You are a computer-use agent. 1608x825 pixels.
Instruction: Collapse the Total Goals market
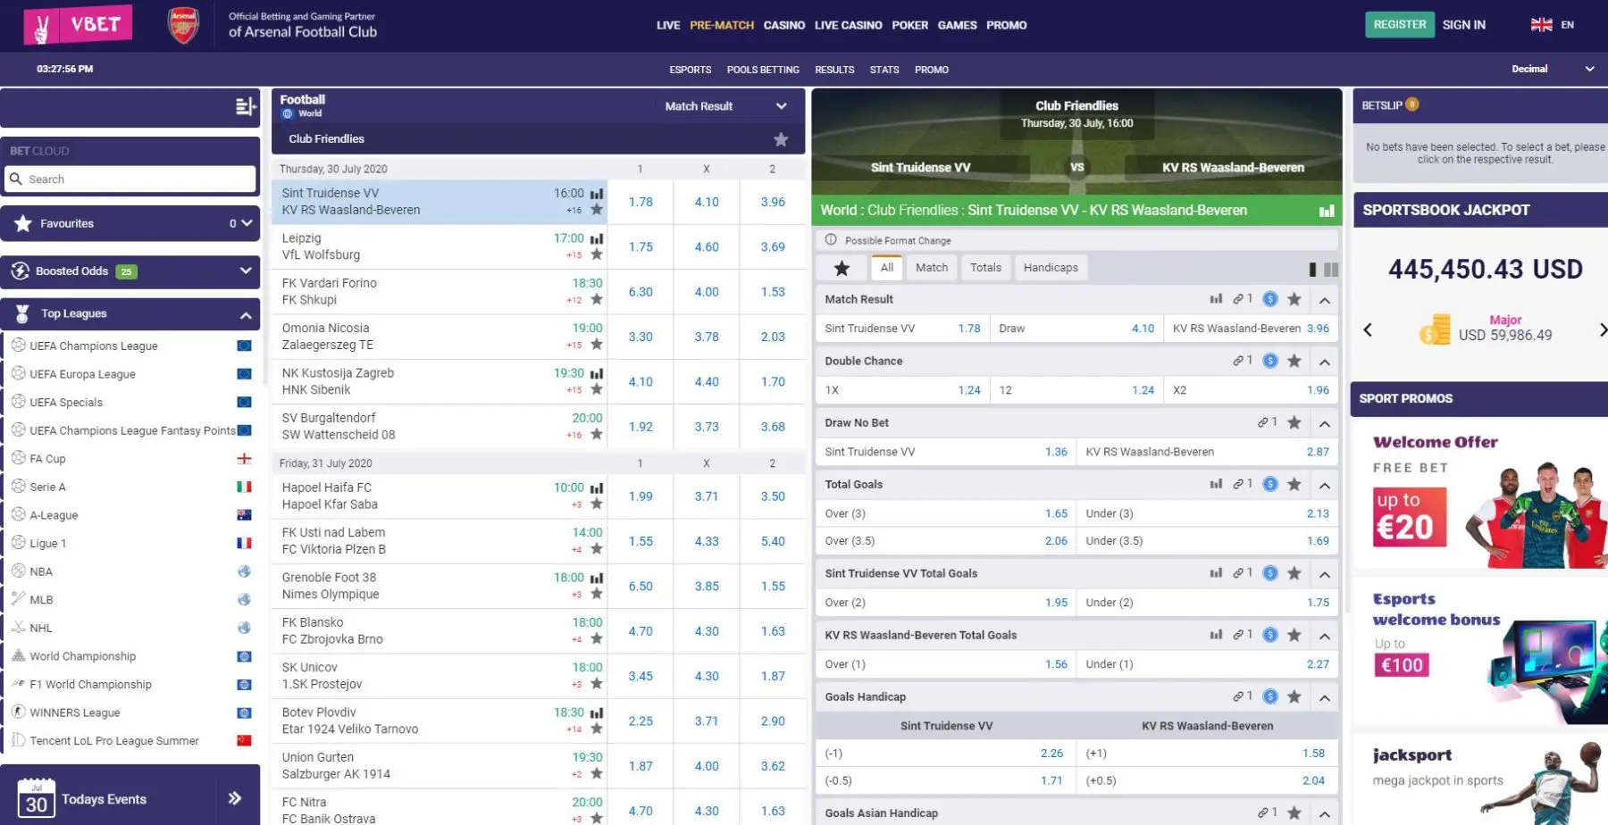coord(1325,485)
